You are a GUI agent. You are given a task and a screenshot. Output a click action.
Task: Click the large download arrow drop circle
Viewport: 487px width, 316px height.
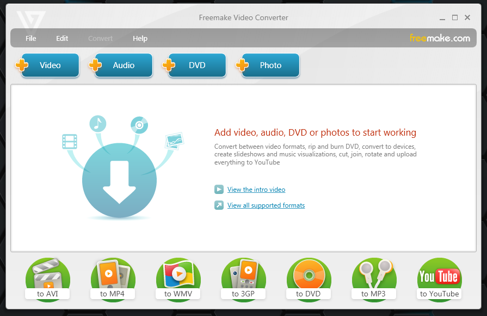119,180
